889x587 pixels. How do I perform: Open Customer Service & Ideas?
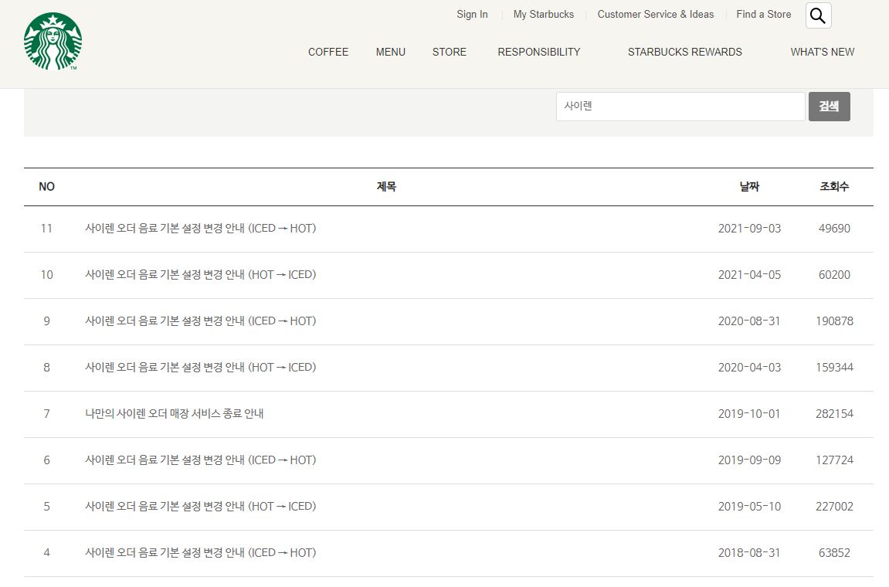656,14
